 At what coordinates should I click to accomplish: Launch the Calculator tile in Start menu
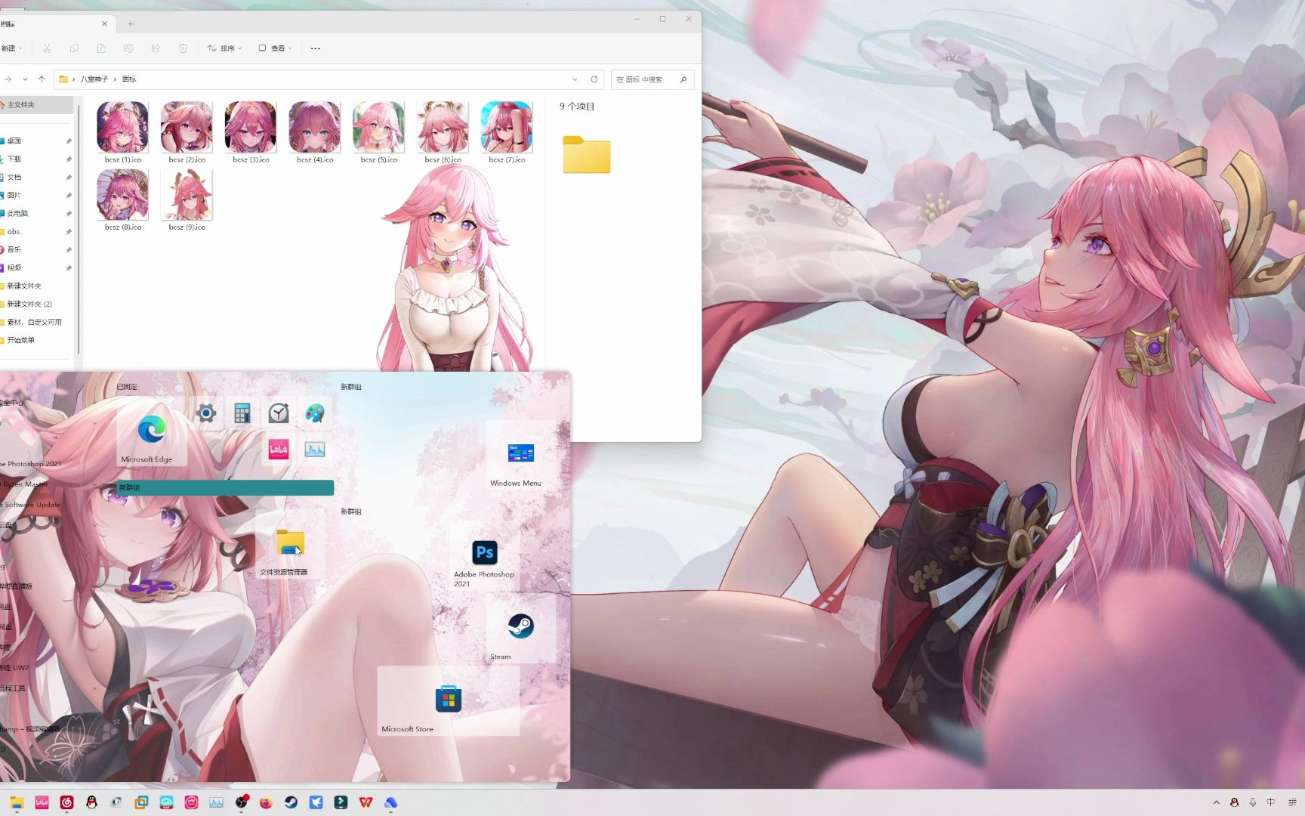pyautogui.click(x=242, y=413)
